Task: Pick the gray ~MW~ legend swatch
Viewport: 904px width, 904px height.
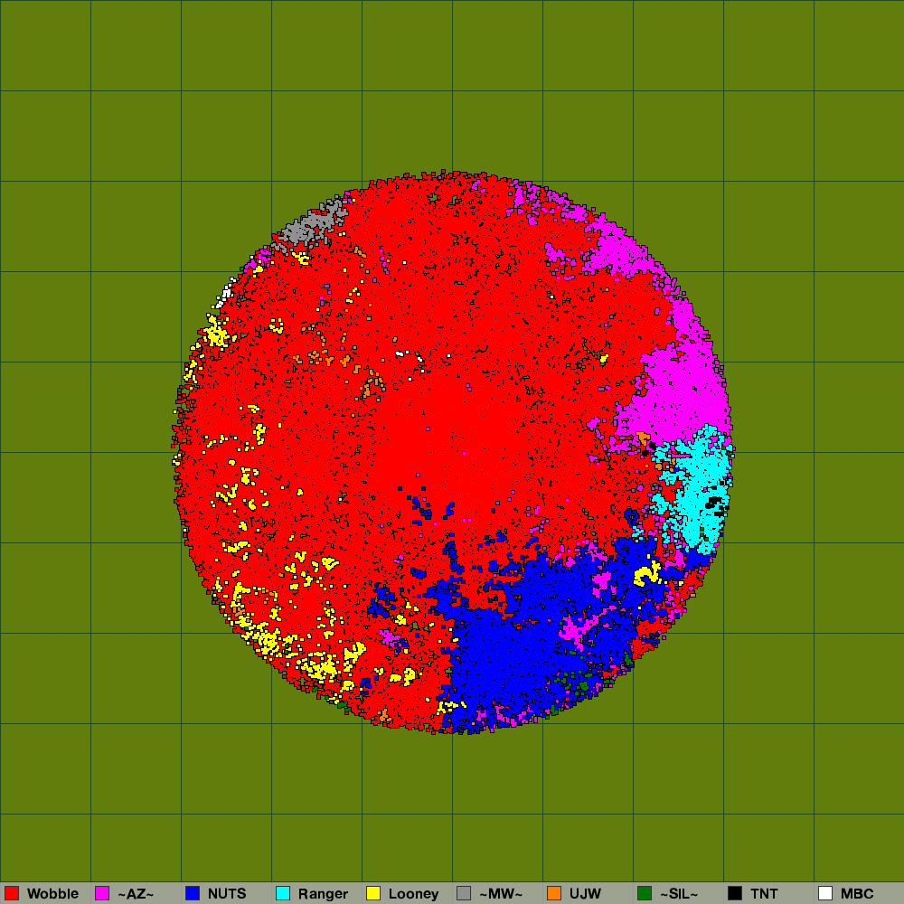Action: pos(464,893)
